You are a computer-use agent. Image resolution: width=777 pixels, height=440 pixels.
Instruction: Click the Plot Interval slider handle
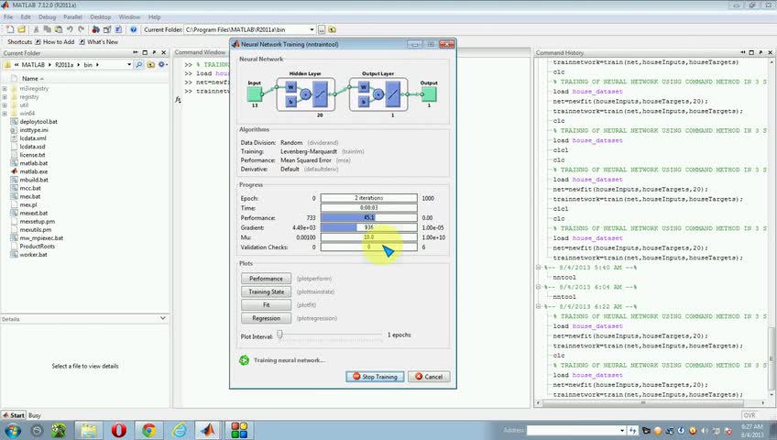click(x=280, y=335)
